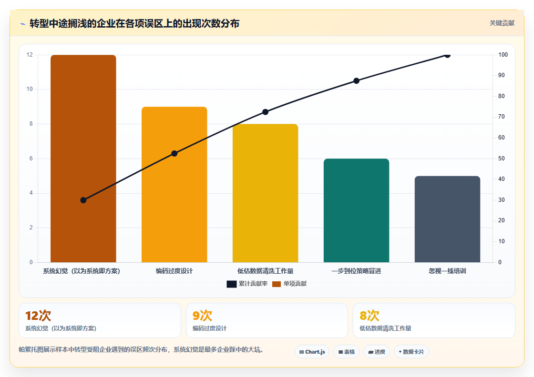Viewport: 534px width, 377px height.
Task: Click the 单项贡献 legend text
Action: point(295,284)
